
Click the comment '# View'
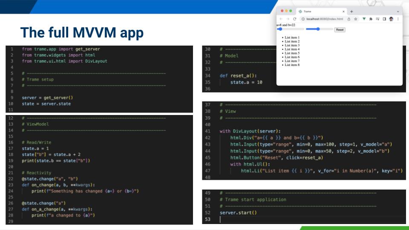pos(228,111)
